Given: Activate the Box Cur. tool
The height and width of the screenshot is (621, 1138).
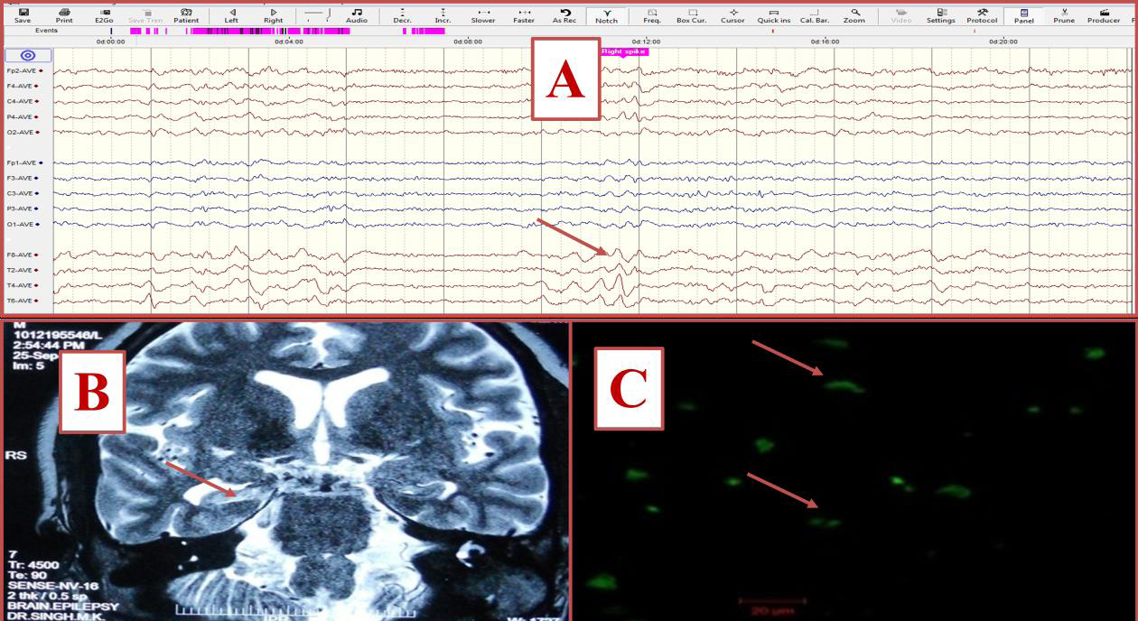Looking at the screenshot, I should 692,15.
